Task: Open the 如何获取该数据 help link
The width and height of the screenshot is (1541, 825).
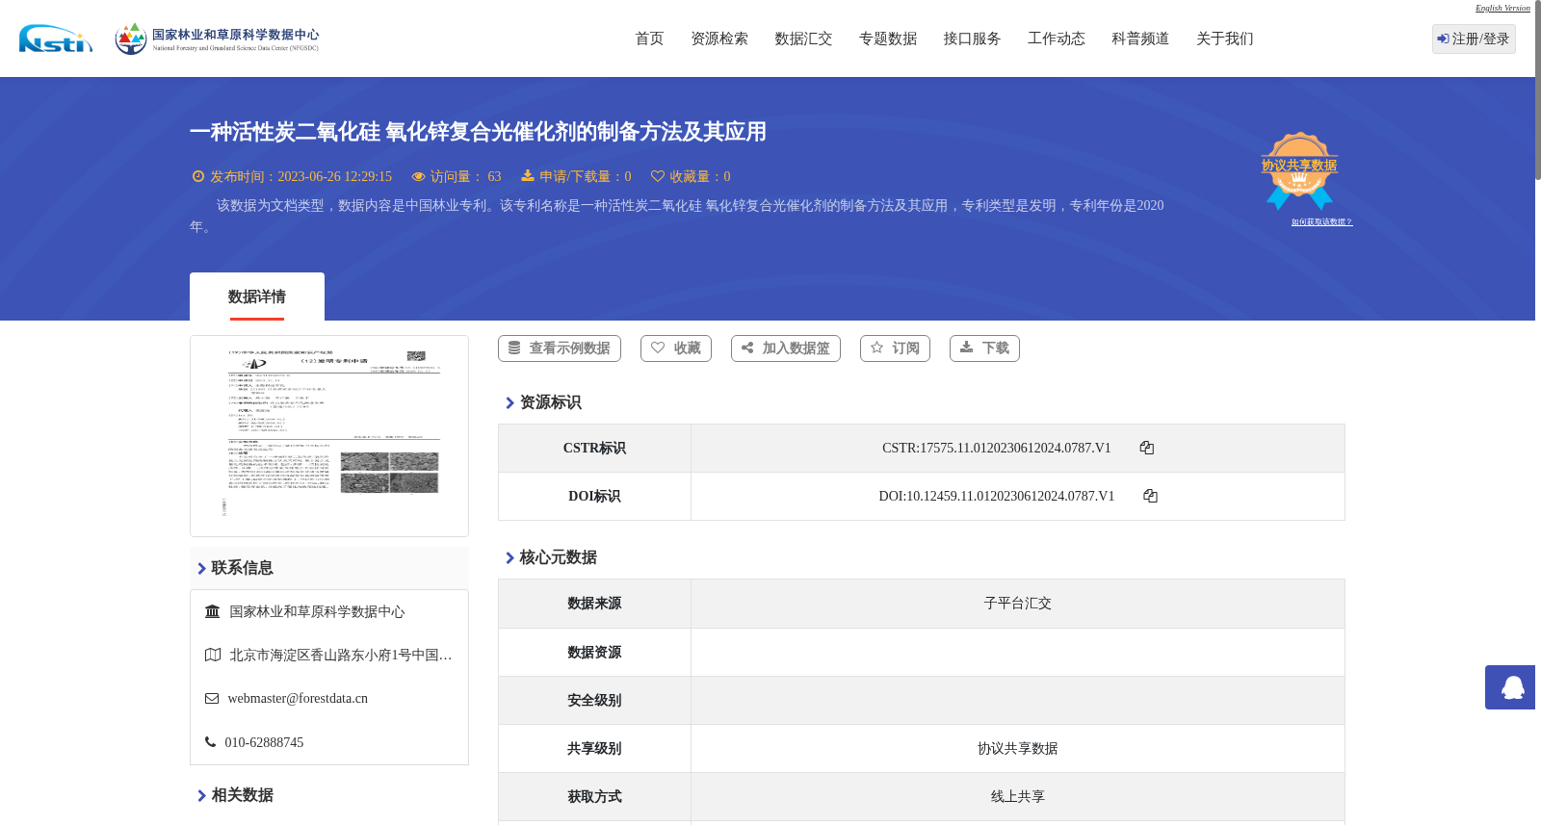Action: (x=1321, y=222)
